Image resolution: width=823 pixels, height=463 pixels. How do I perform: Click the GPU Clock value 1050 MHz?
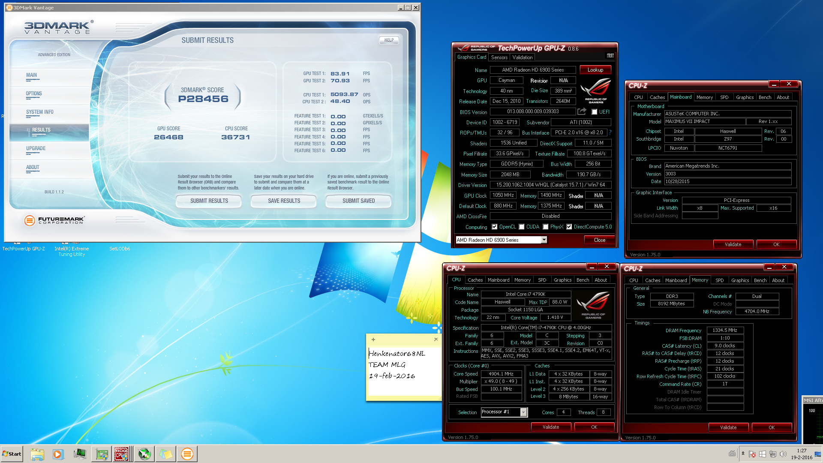coord(503,195)
